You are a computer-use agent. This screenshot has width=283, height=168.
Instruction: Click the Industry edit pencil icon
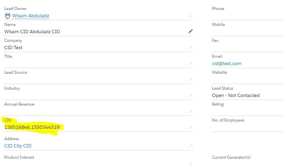coord(191,95)
